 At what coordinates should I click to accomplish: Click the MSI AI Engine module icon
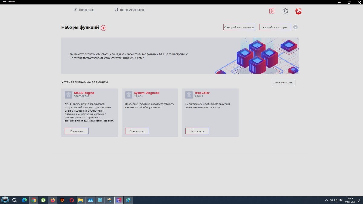[x=68, y=95]
